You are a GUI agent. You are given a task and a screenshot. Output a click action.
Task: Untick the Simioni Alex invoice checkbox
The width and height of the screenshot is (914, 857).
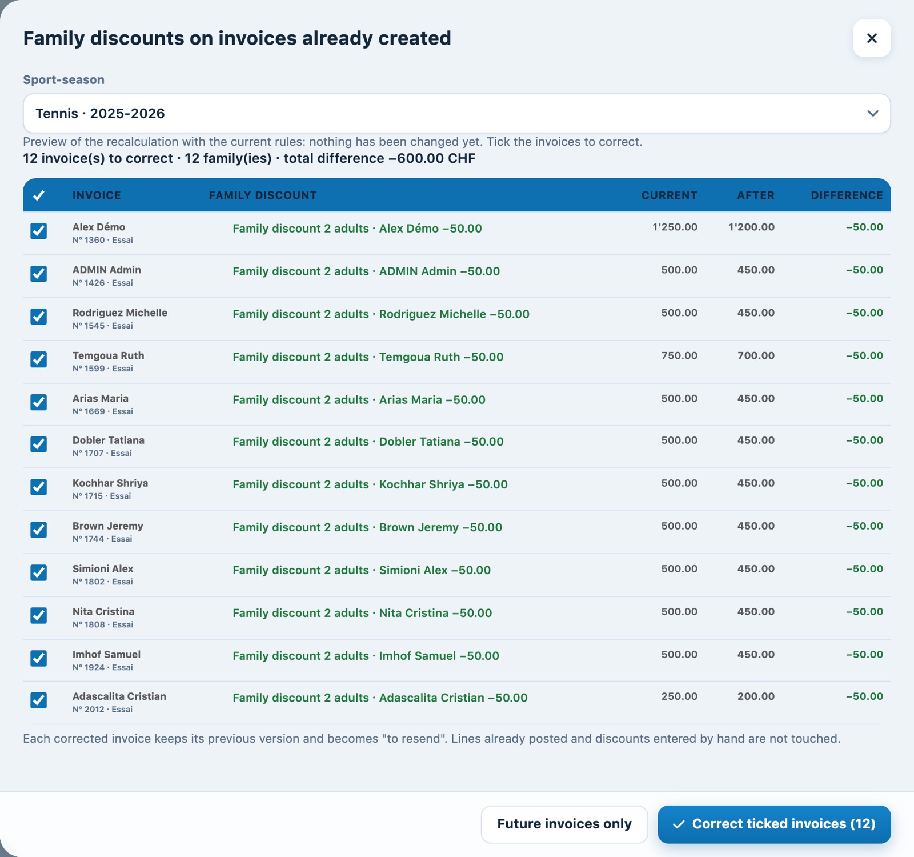pos(39,572)
